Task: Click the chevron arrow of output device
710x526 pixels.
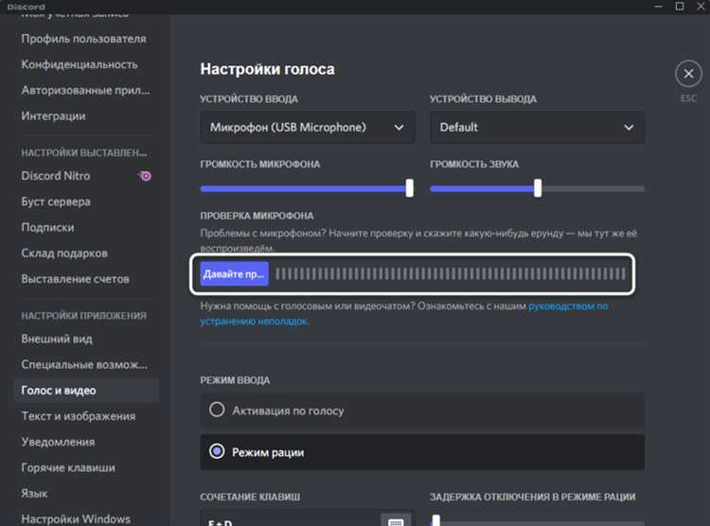Action: pos(629,128)
